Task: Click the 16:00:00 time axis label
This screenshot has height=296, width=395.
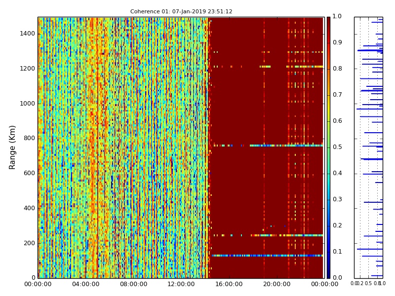Action: click(x=229, y=284)
